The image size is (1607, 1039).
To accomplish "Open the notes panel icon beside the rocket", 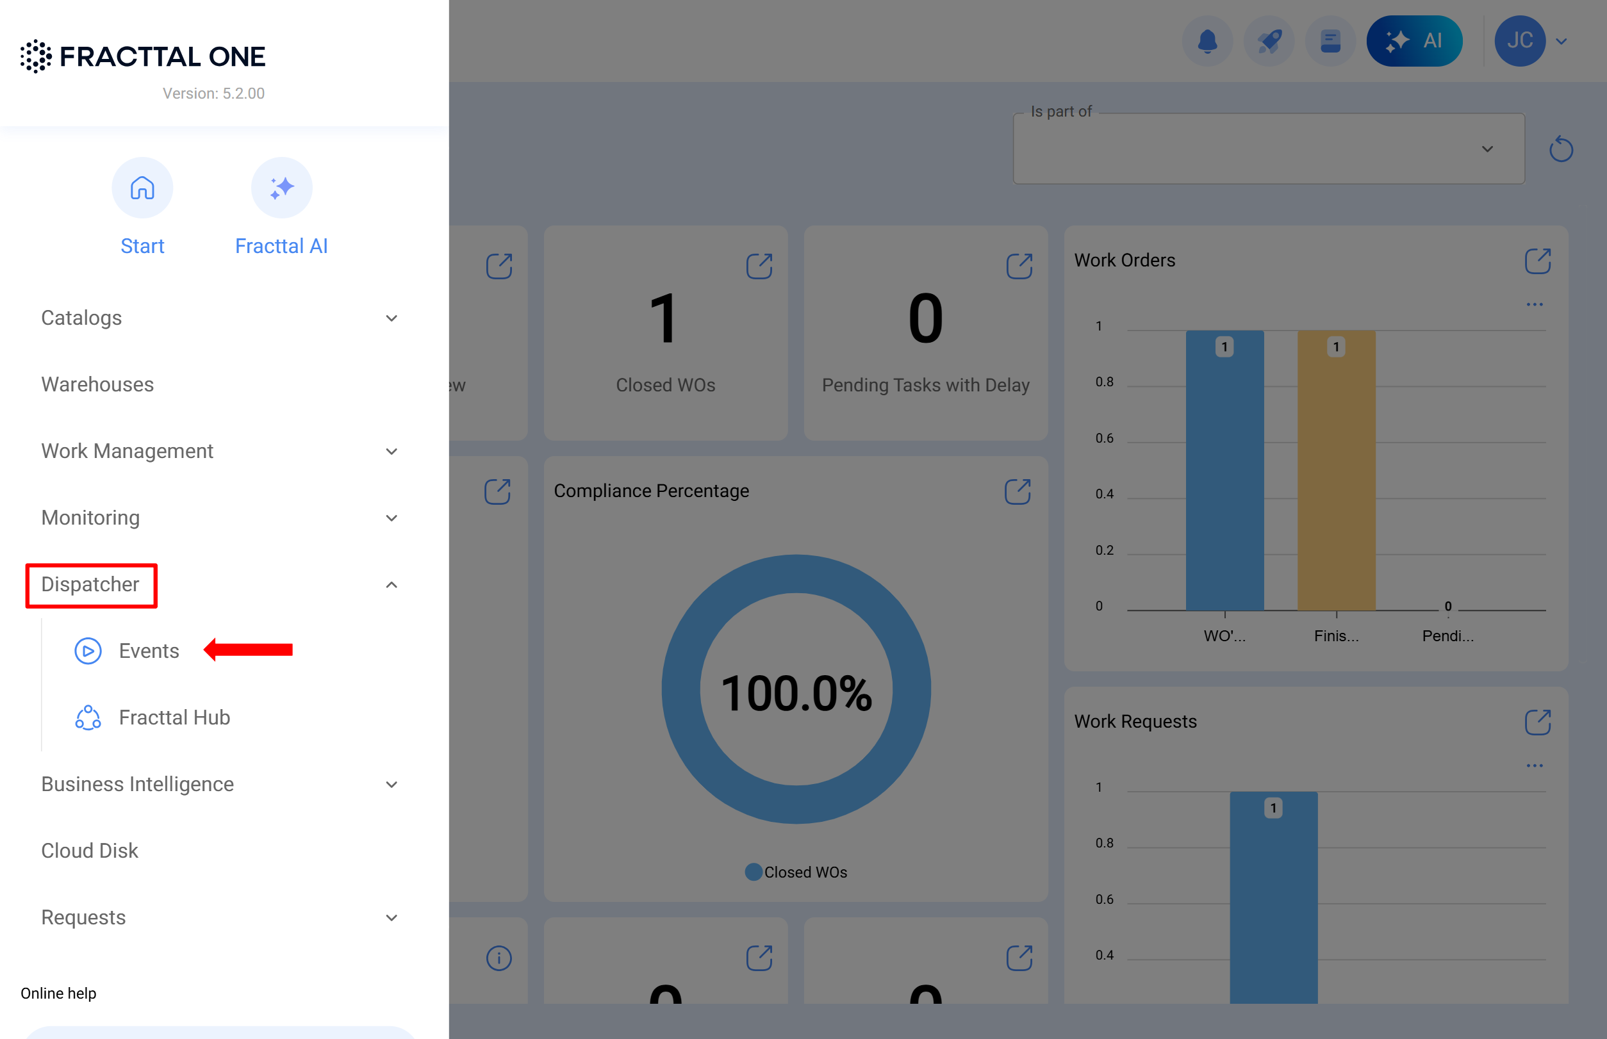I will (x=1330, y=41).
